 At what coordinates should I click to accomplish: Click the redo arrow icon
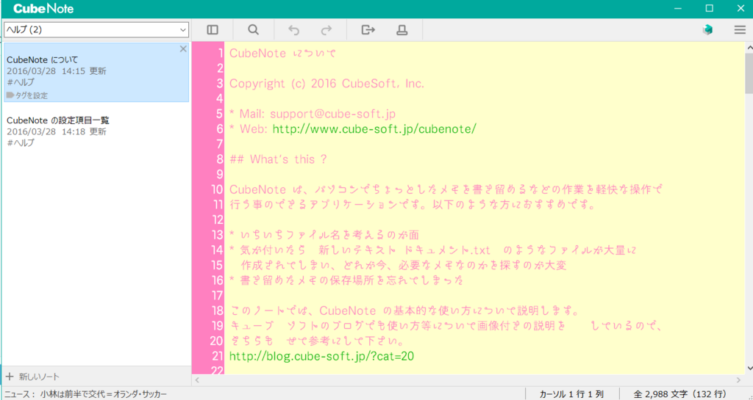click(326, 30)
